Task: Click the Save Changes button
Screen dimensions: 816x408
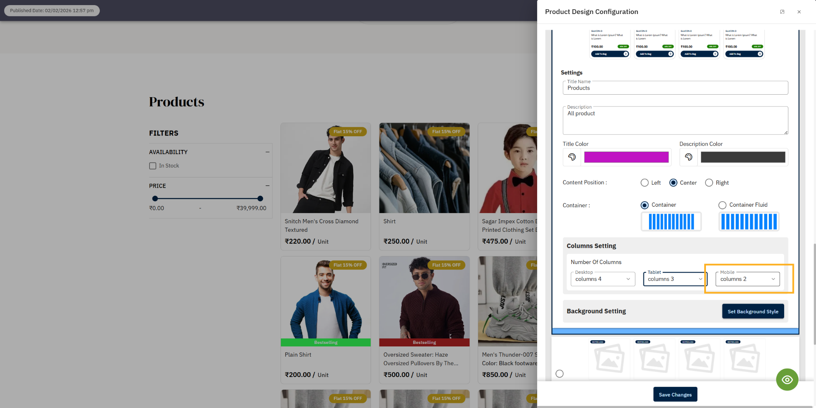Action: (x=675, y=394)
